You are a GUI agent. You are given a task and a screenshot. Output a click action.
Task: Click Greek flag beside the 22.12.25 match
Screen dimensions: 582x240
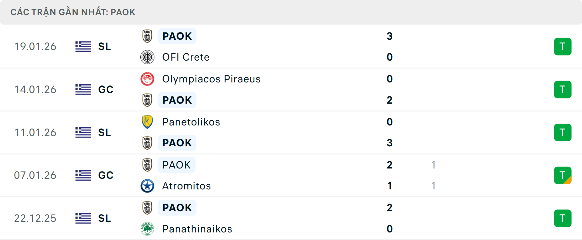click(x=83, y=218)
